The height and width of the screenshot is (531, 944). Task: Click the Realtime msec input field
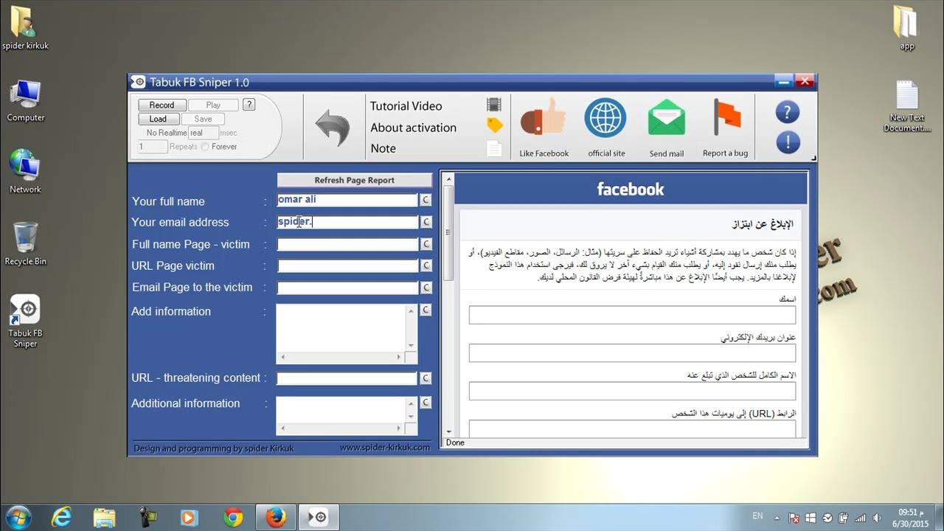203,133
